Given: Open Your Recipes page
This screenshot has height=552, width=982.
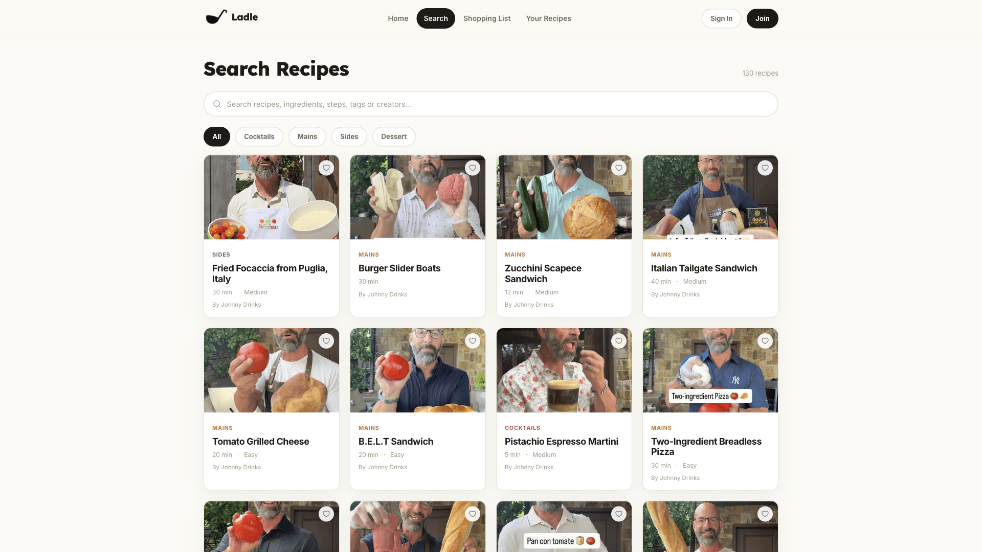Looking at the screenshot, I should coord(548,18).
